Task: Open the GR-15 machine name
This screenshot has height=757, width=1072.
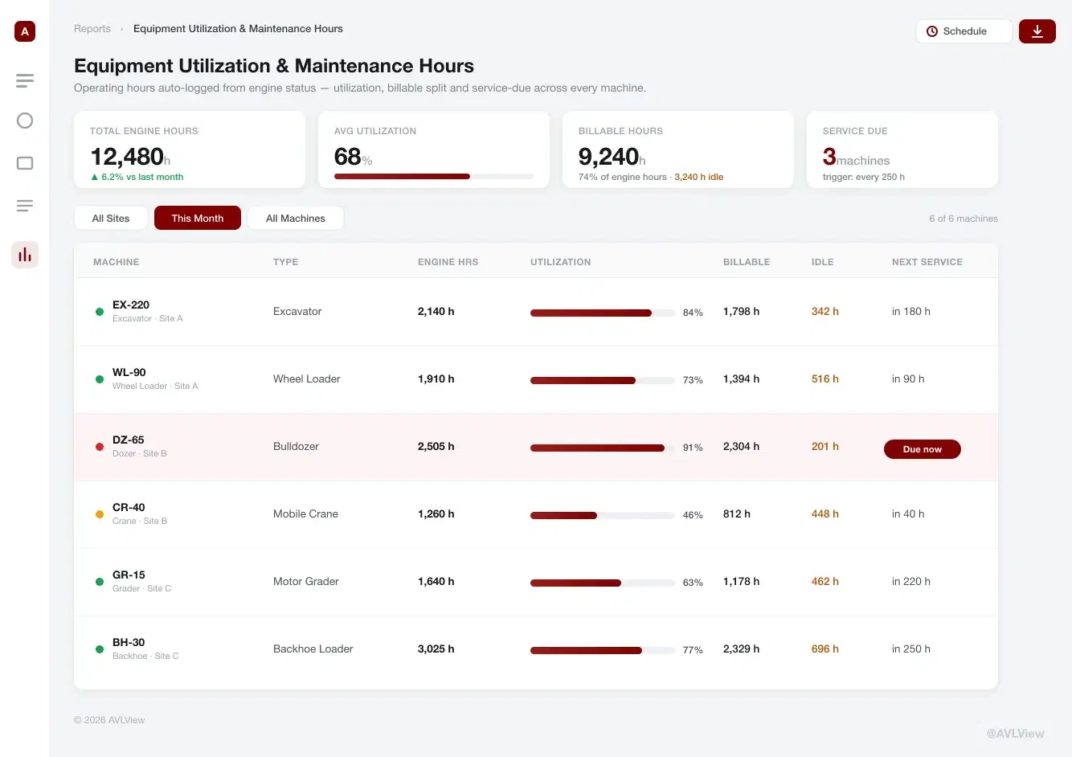Action: tap(129, 575)
